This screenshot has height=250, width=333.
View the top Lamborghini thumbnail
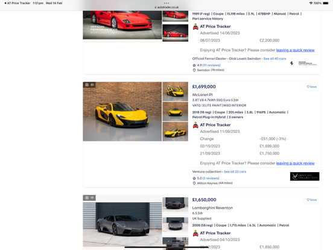pyautogui.click(x=175, y=203)
